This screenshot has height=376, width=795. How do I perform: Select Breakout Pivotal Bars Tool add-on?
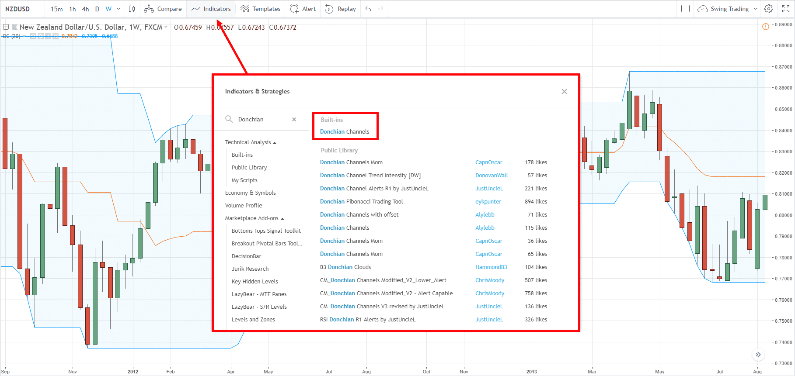pos(267,243)
